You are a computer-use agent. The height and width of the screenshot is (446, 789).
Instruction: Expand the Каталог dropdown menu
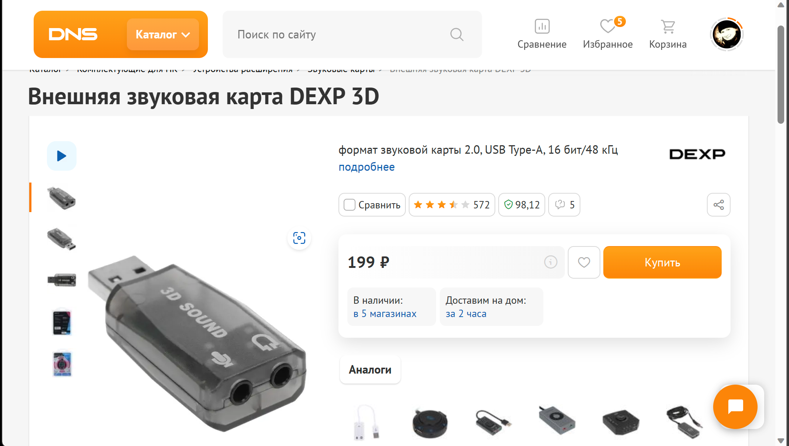163,34
